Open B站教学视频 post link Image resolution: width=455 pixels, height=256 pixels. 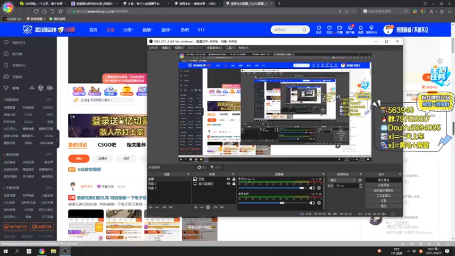89,170
